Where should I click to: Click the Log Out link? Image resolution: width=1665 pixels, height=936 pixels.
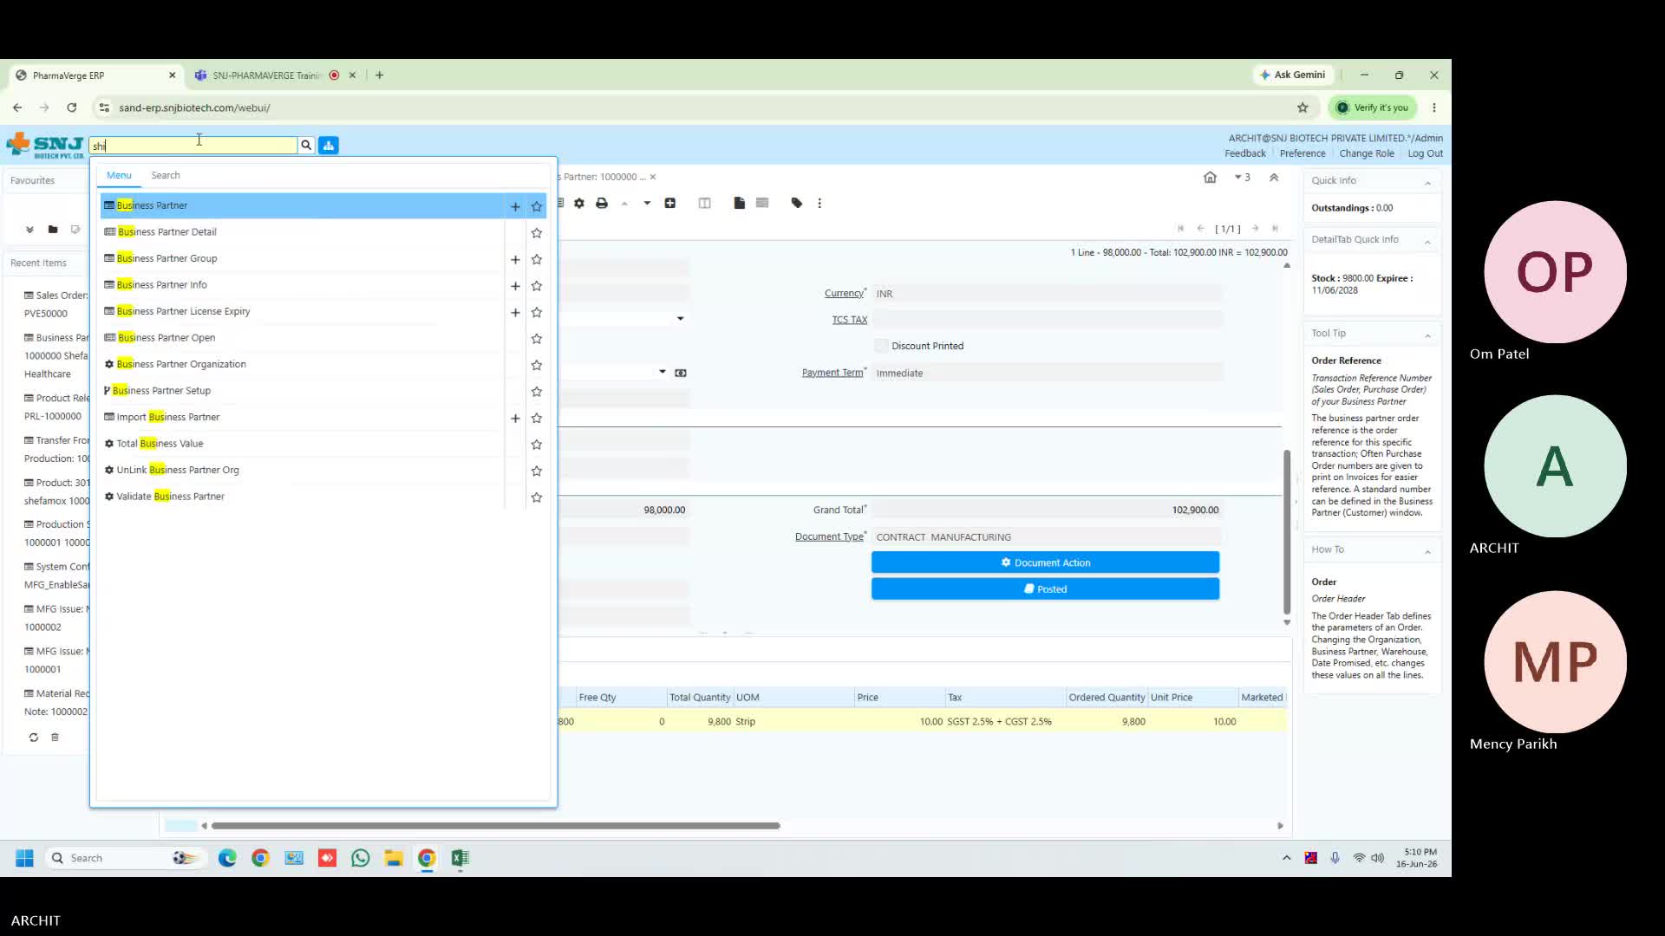pyautogui.click(x=1425, y=153)
